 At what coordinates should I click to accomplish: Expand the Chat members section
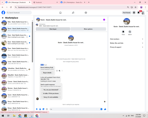[127, 39]
